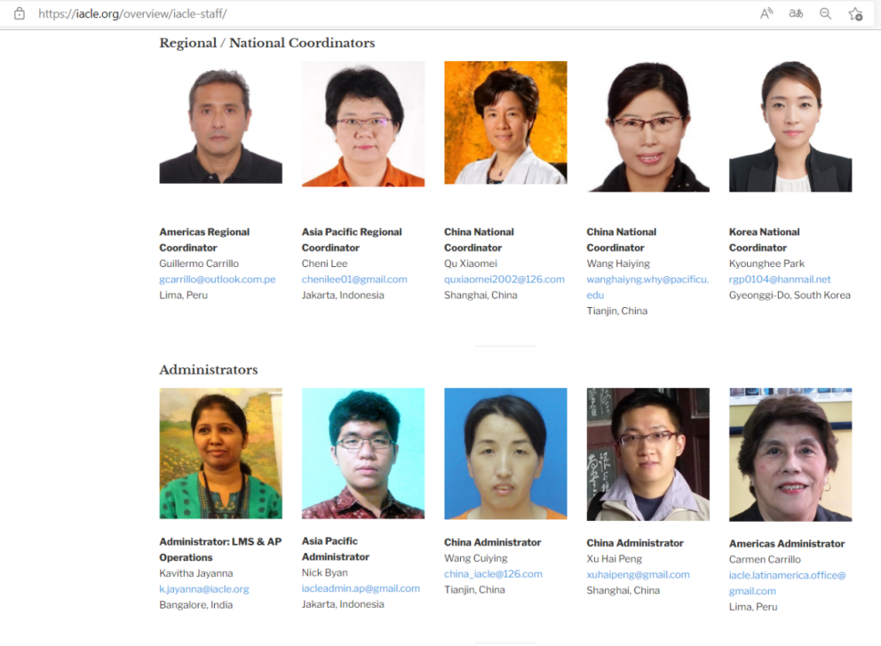
Task: Open the Read Aloud icon
Action: tap(766, 13)
